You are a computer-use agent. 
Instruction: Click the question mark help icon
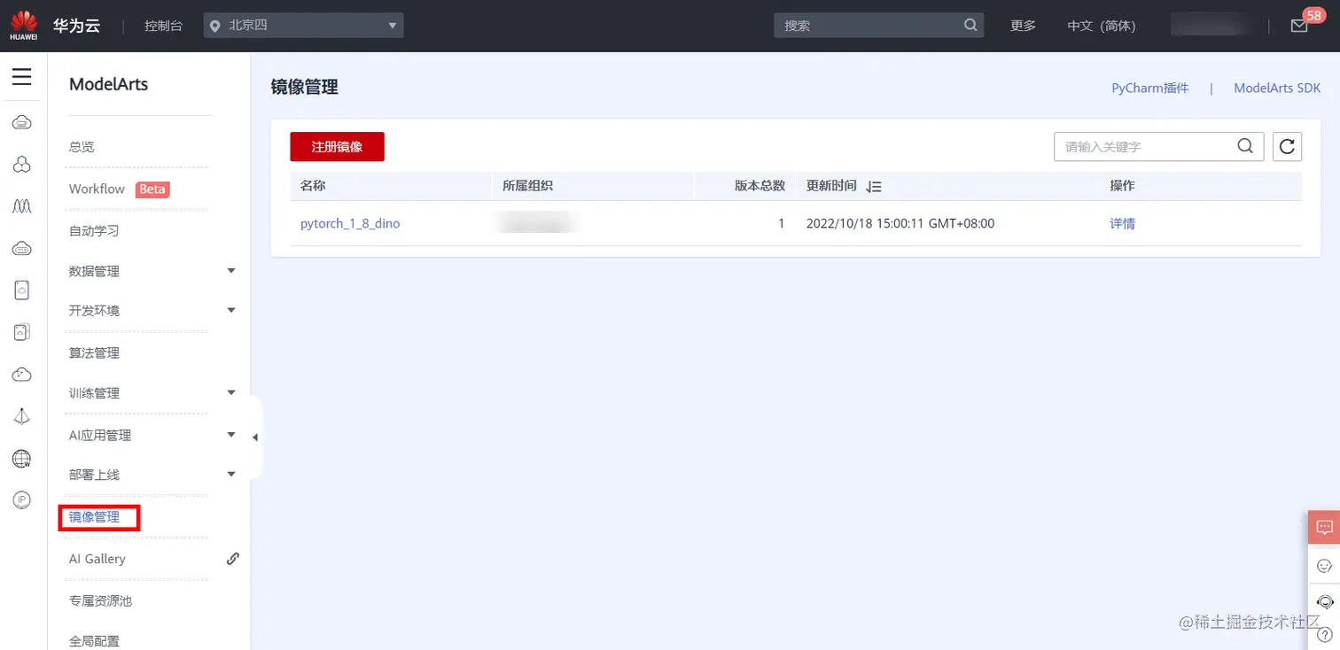[1325, 634]
